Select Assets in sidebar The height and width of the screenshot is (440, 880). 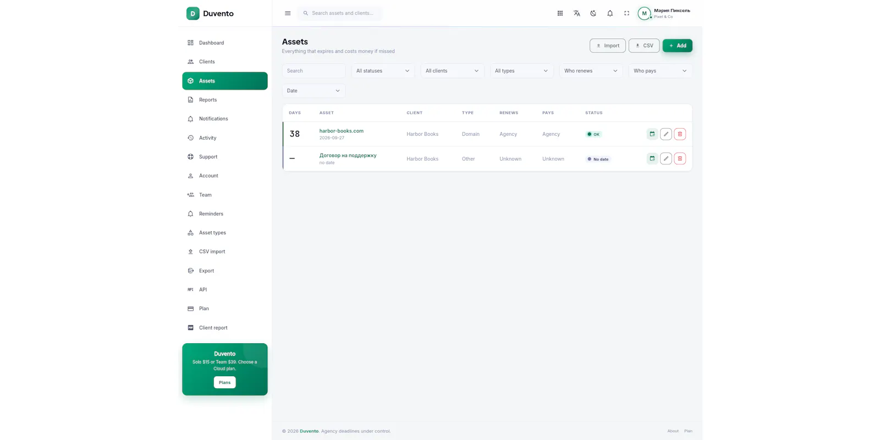pyautogui.click(x=225, y=81)
